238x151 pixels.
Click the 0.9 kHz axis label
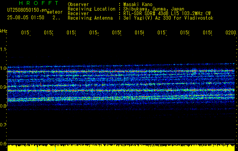(3, 87)
